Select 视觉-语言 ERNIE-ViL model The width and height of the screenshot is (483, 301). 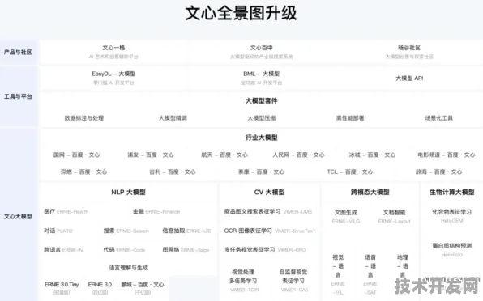click(338, 274)
